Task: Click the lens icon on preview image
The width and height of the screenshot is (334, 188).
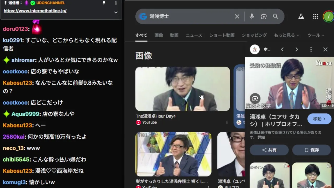Action: 255,98
